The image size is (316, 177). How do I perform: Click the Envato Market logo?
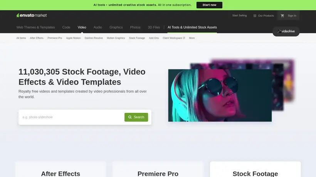32,15
